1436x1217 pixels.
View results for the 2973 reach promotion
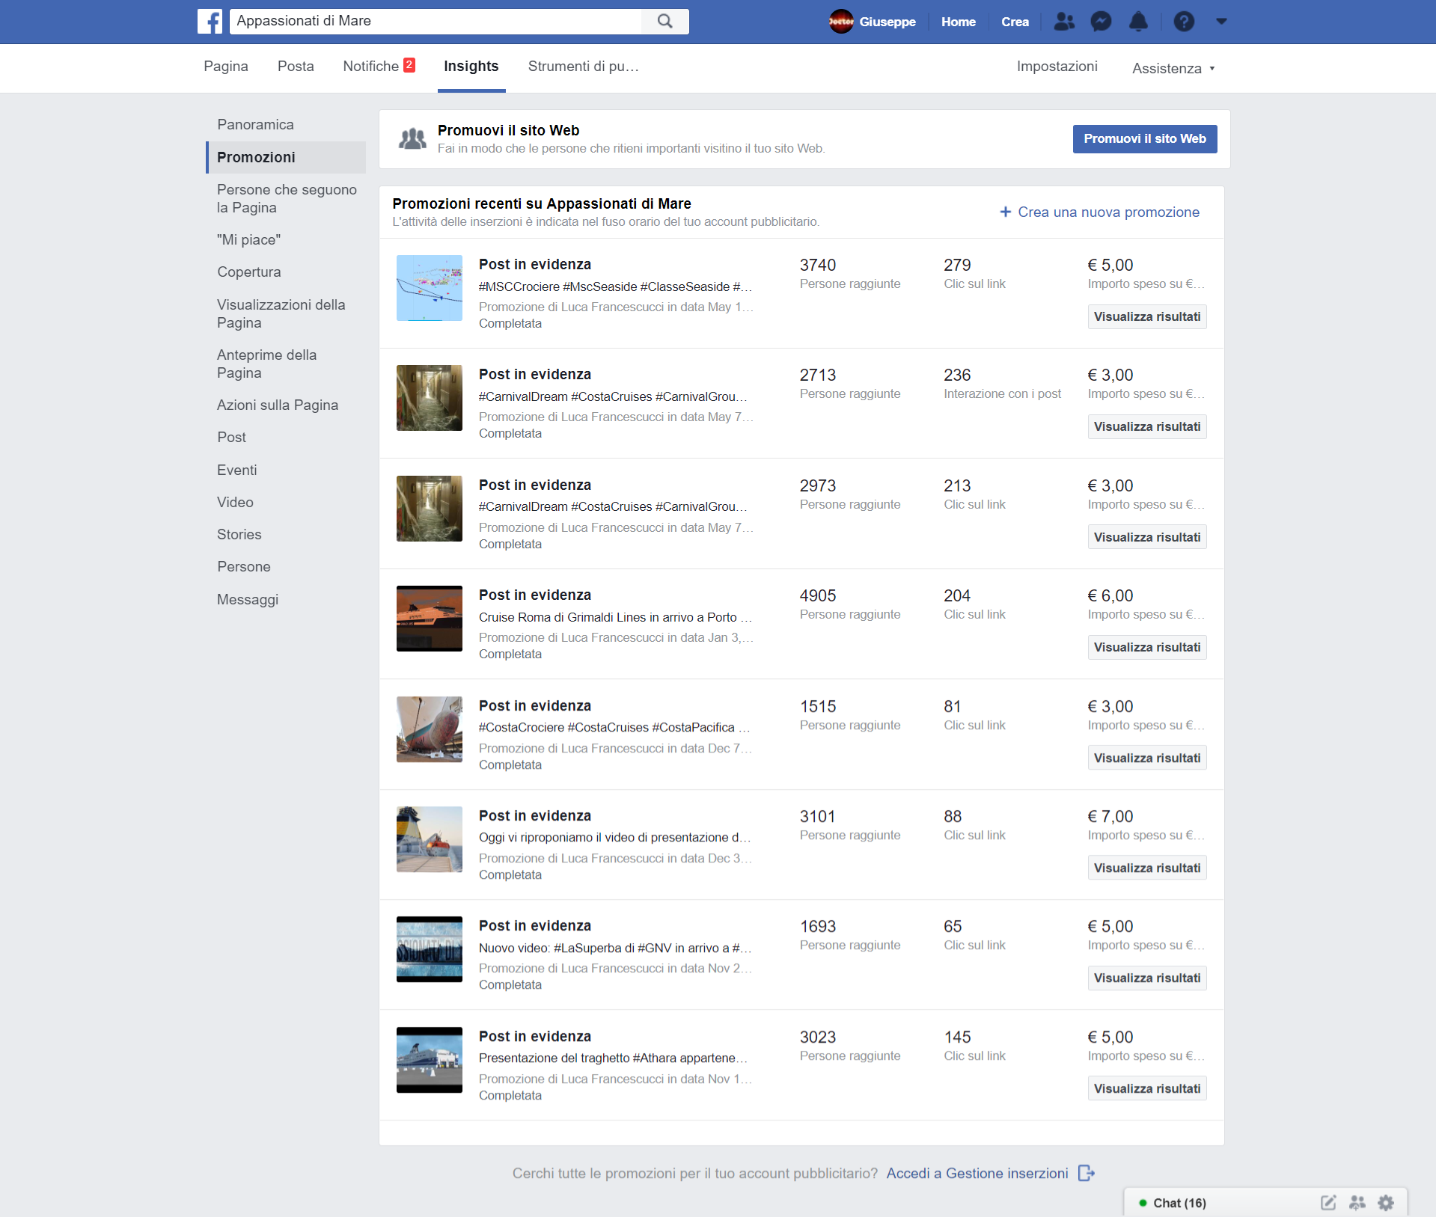coord(1146,537)
